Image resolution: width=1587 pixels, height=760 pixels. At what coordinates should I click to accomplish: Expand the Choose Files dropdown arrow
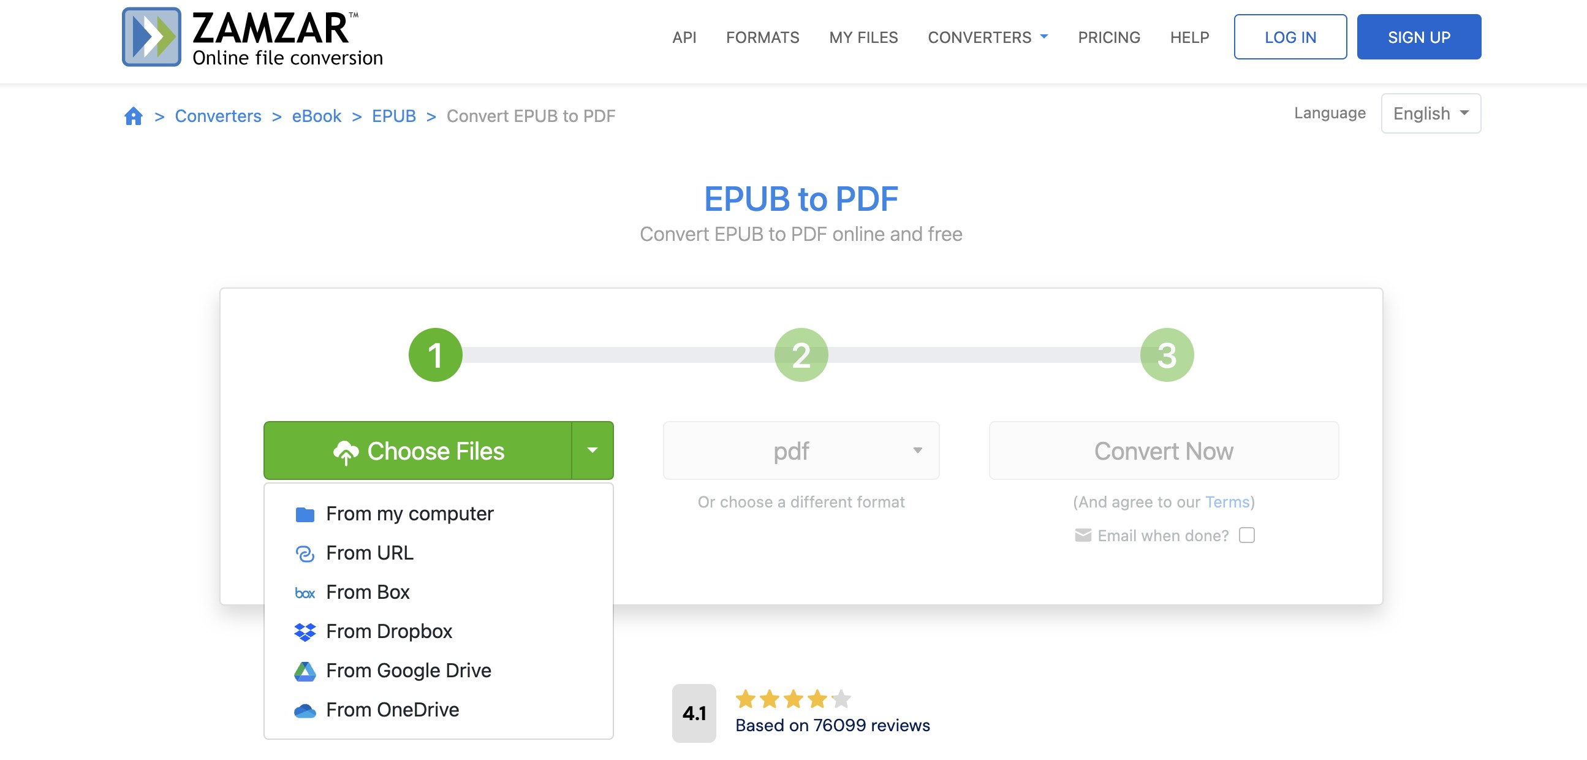pyautogui.click(x=592, y=450)
